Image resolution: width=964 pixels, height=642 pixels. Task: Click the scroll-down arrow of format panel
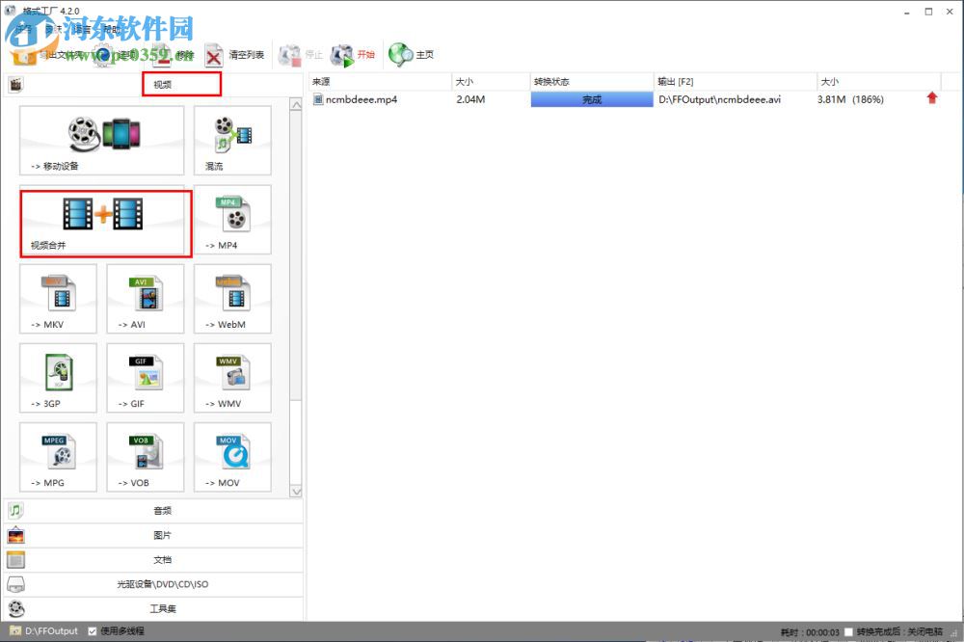click(x=296, y=492)
